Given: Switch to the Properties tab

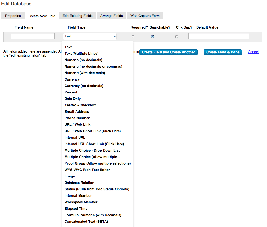Looking at the screenshot, I should [13, 16].
